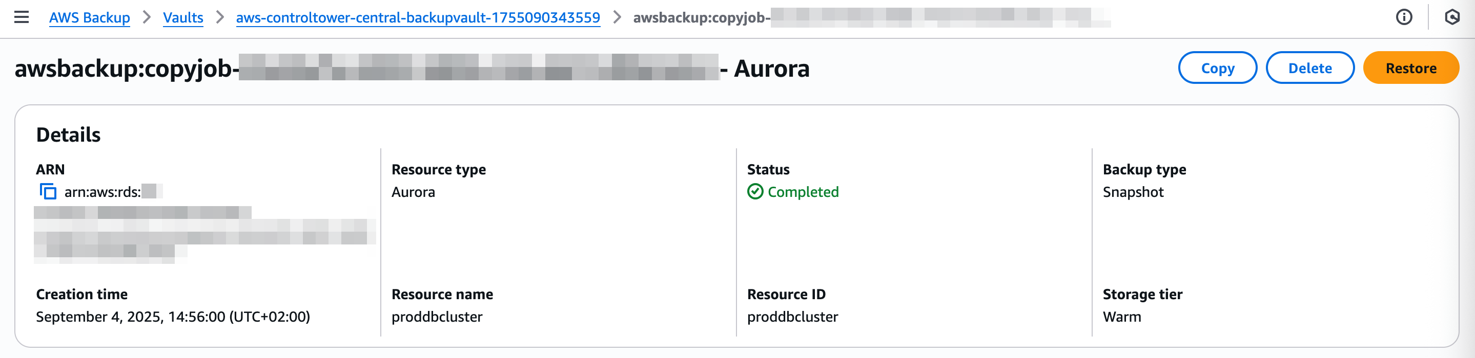
Task: Select the Backup type value Snapshot
Action: point(1133,192)
